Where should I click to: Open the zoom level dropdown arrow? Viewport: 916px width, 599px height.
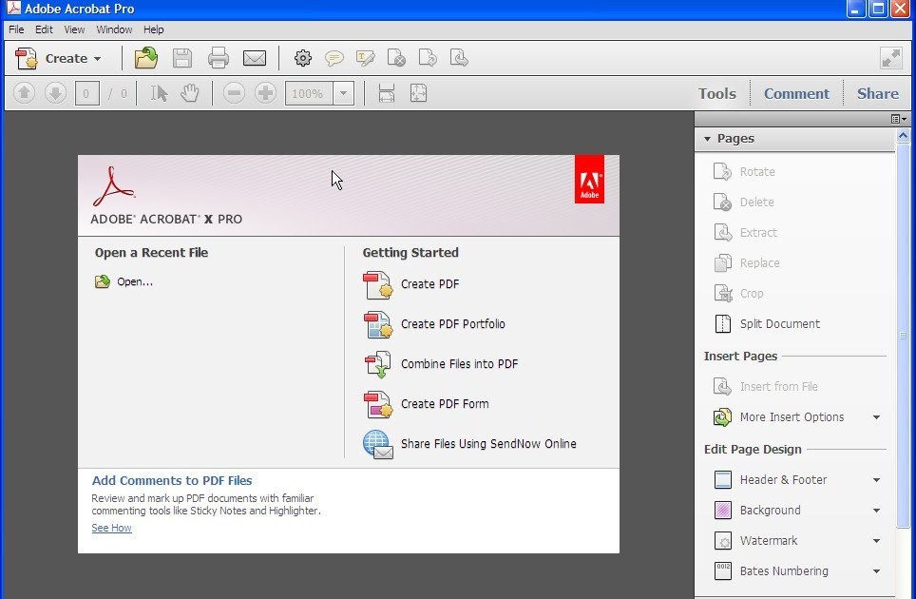(x=344, y=93)
